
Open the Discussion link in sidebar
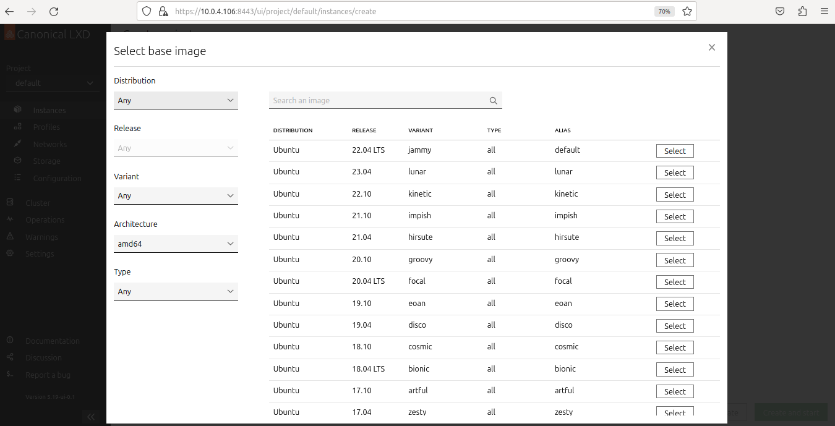click(x=43, y=357)
